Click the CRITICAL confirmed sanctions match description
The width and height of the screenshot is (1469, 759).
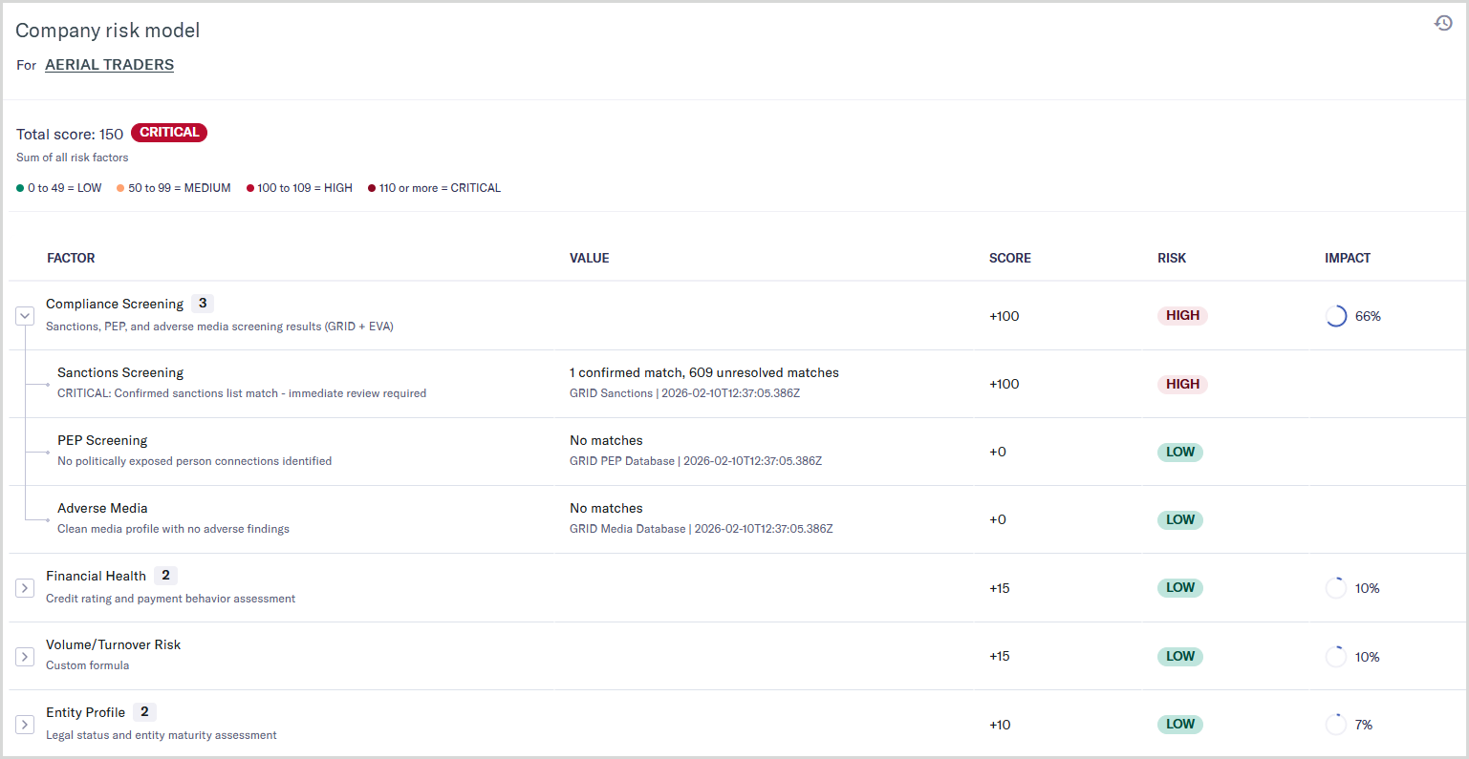(x=242, y=393)
